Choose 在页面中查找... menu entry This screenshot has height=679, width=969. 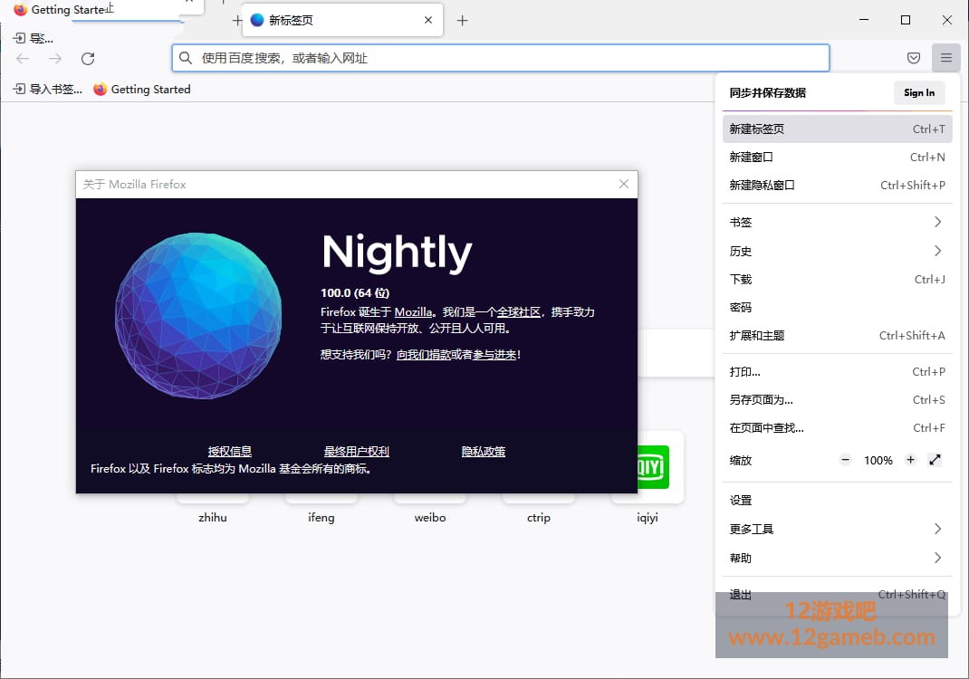(837, 427)
